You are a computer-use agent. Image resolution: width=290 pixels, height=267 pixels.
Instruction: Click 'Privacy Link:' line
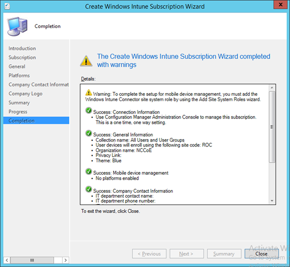(108, 155)
